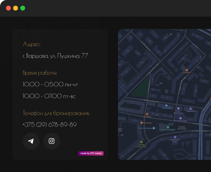Click the phone number +375 (29) 678-89-89
Viewport: 211px width, 172px height.
coord(50,125)
